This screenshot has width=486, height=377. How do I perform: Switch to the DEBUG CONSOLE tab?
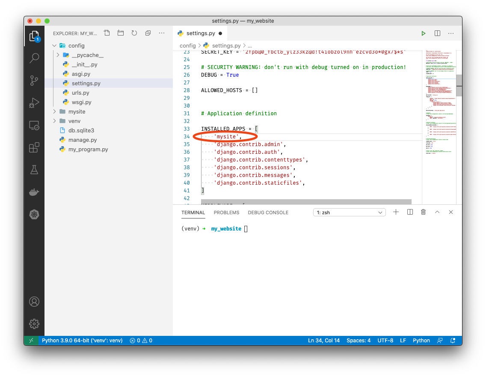(x=268, y=212)
